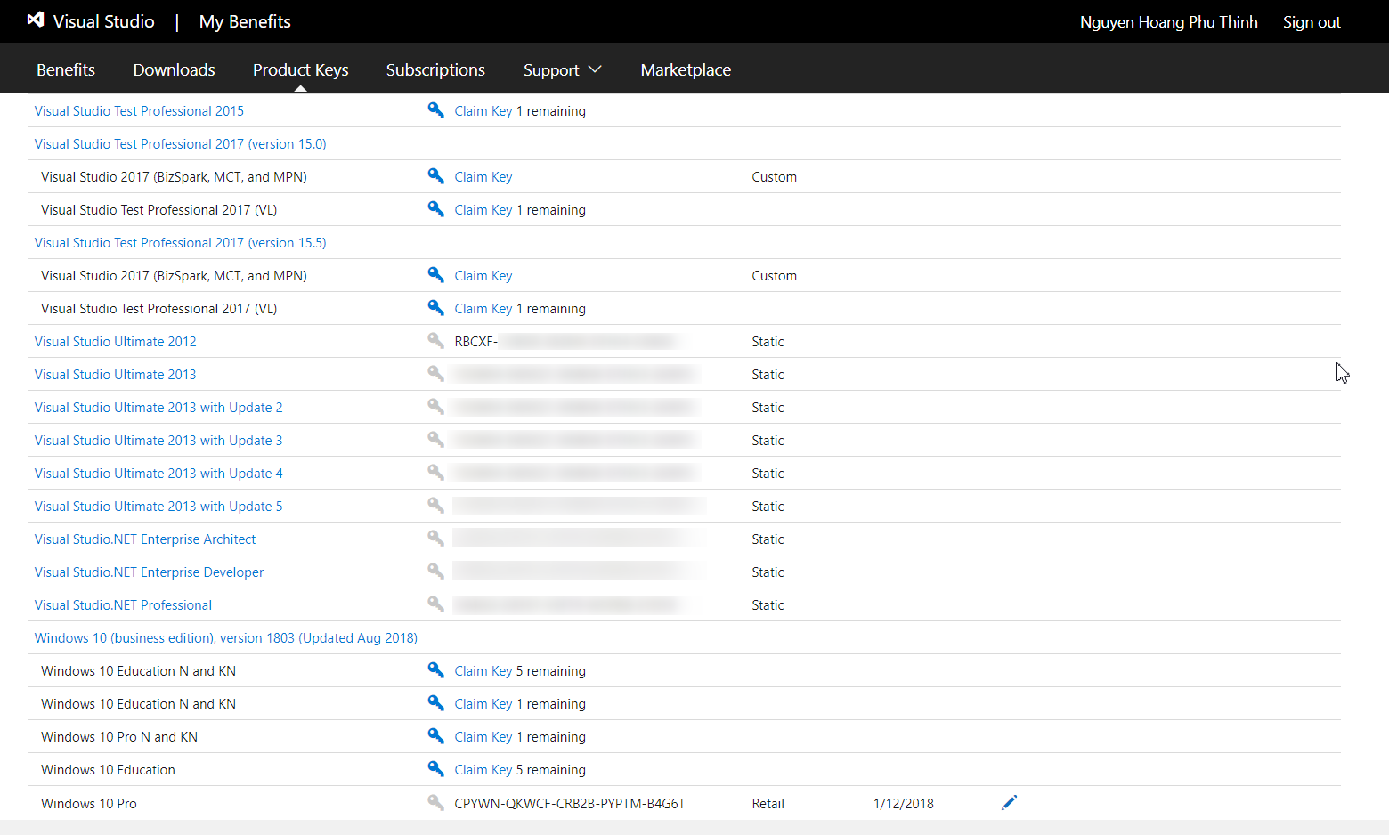Click Custom type for BizSpark under version 15.0
The width and height of the screenshot is (1389, 835).
pos(774,177)
